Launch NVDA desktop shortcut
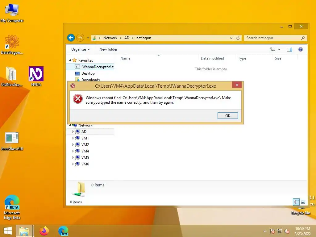This screenshot has height=237, width=316. point(36,77)
